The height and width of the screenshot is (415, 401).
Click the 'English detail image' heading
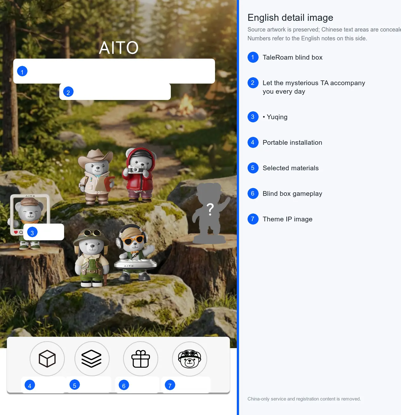click(290, 18)
